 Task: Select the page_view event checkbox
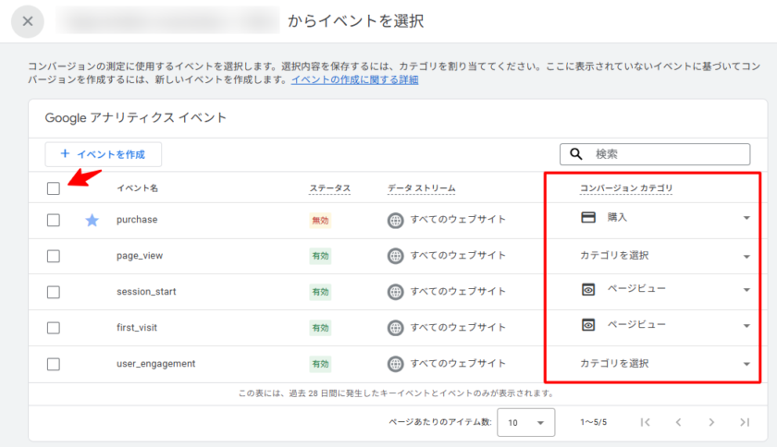click(54, 255)
